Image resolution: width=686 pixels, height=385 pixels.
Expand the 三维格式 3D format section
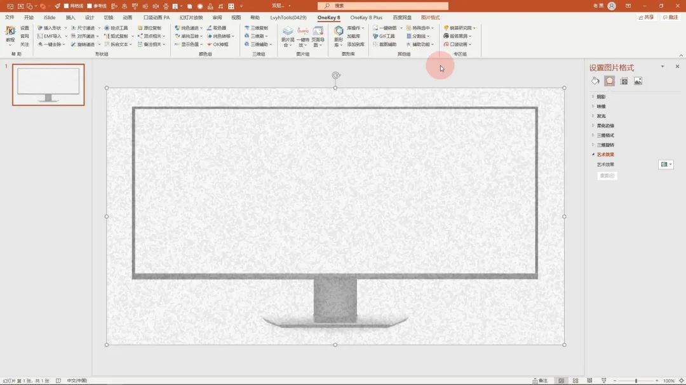(x=605, y=135)
